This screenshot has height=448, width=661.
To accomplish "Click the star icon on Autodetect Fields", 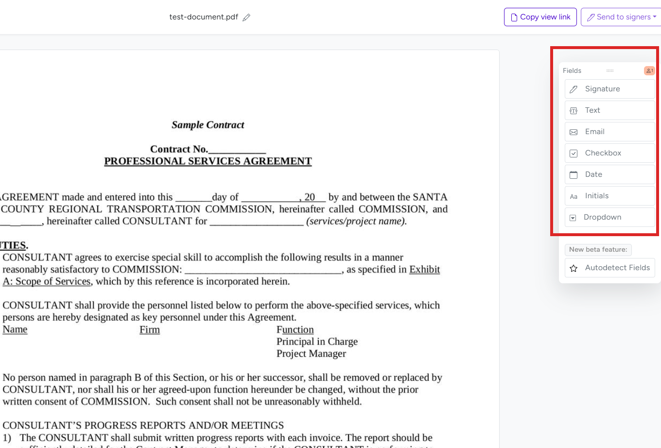I will [x=574, y=268].
